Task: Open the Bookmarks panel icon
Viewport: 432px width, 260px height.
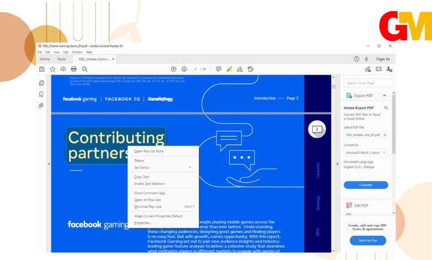Action: [x=42, y=95]
